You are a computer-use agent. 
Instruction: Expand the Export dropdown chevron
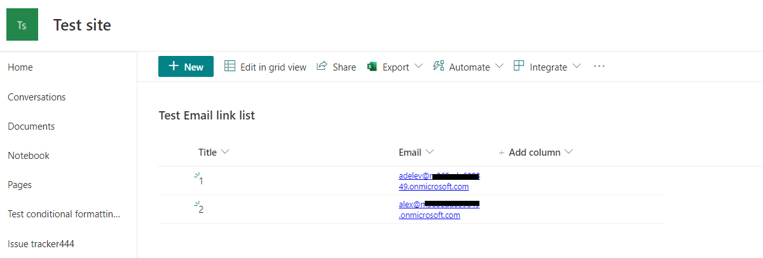(418, 66)
